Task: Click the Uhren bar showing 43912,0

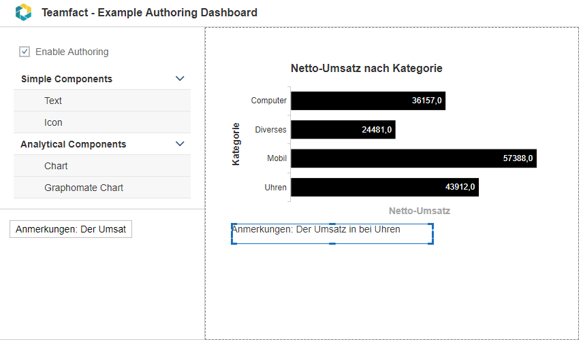Action: coord(385,187)
